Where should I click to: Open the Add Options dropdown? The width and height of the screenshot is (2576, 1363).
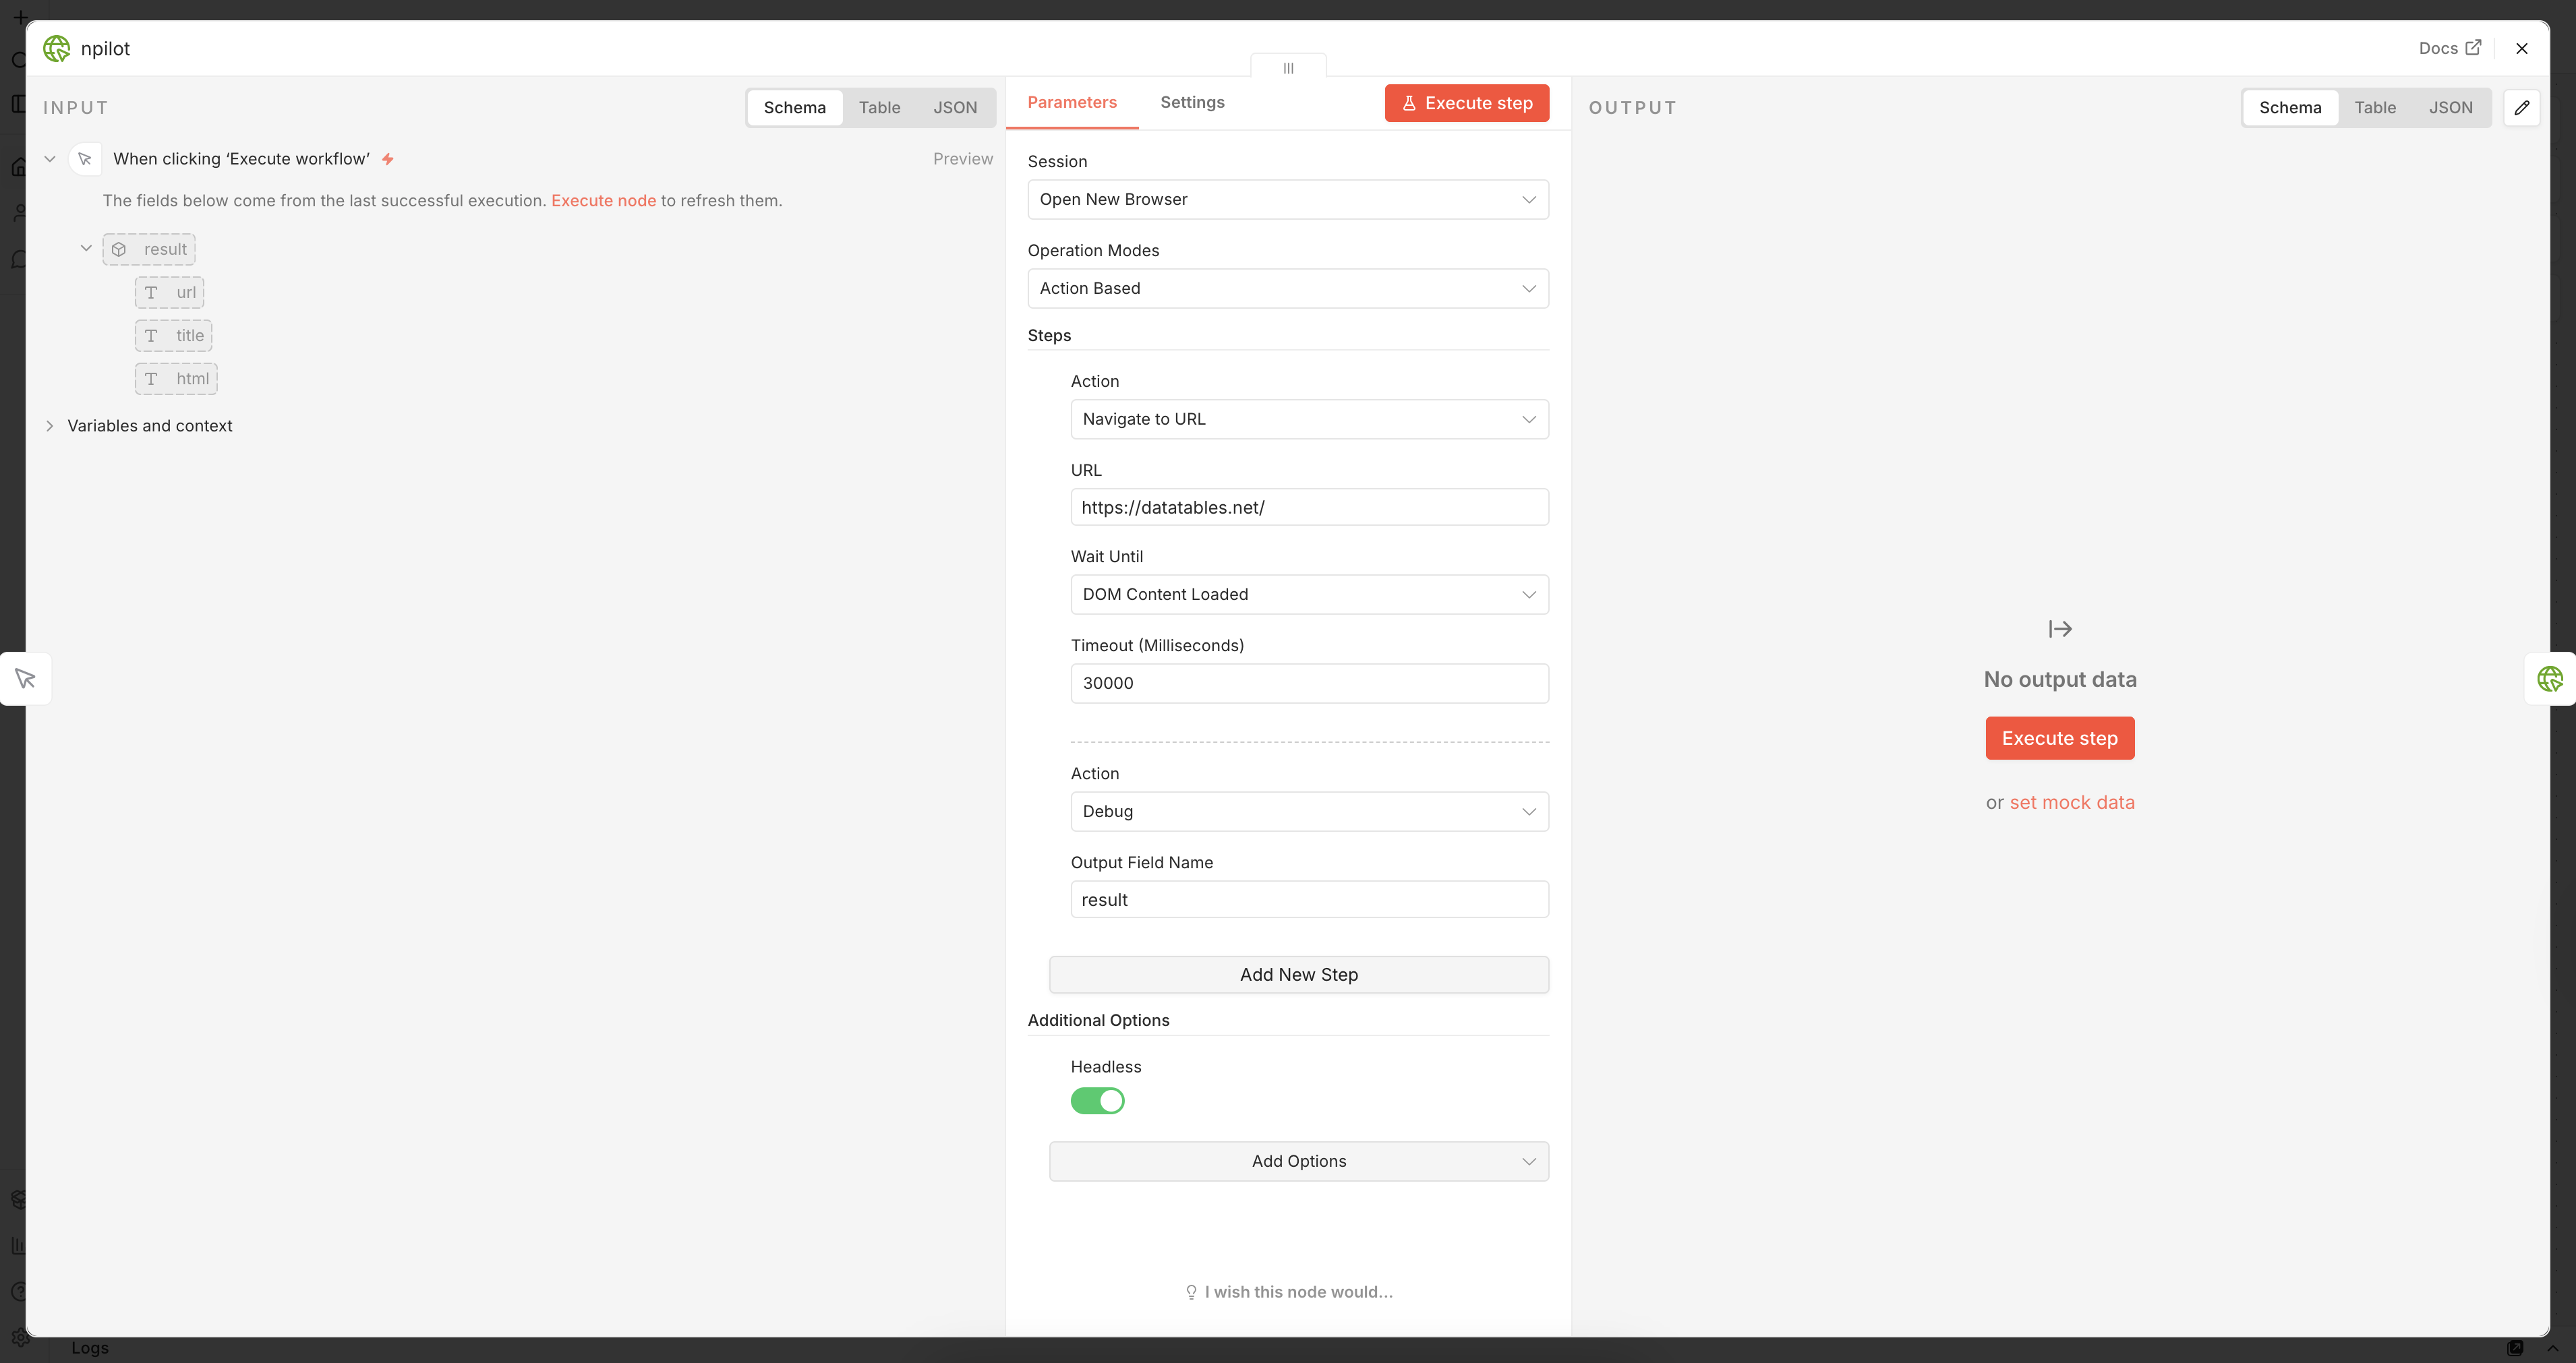pos(1299,1161)
